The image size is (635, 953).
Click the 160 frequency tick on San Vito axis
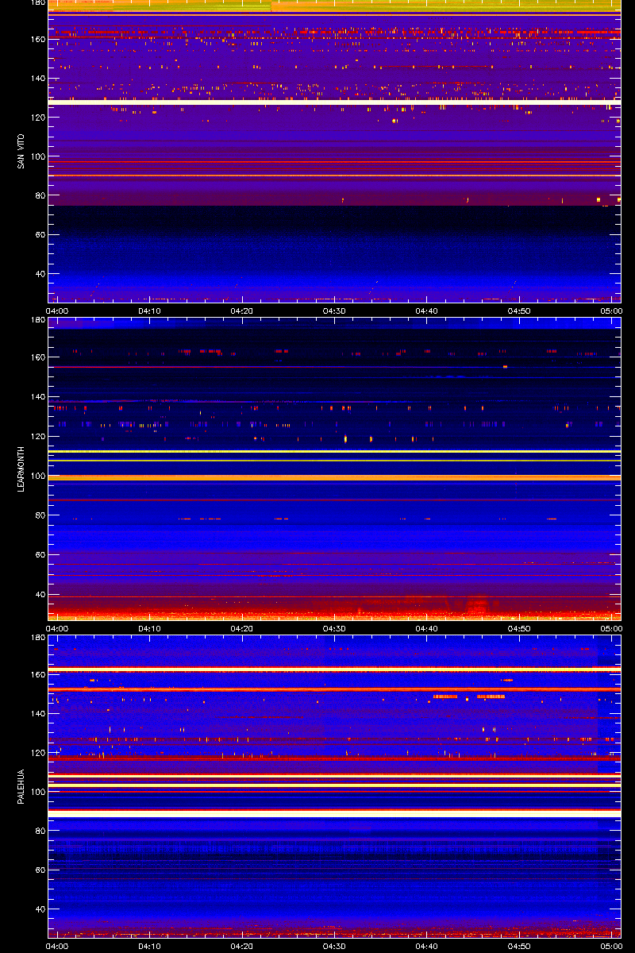(x=37, y=39)
